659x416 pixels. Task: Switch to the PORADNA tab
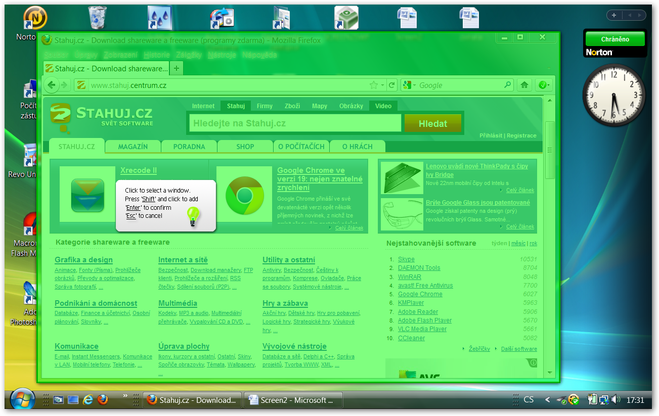point(189,147)
